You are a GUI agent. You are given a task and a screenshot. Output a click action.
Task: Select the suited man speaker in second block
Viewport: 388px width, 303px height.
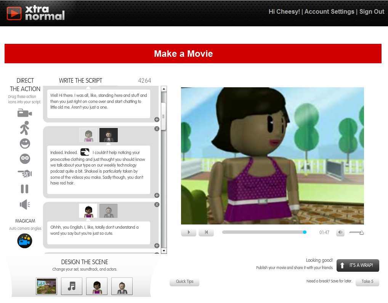click(109, 135)
